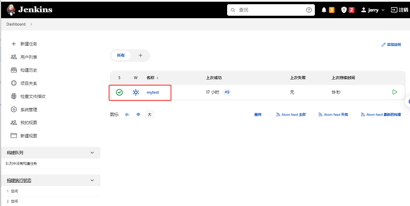Sort by the 上次成功 column header
The width and height of the screenshot is (410, 206).
pyautogui.click(x=214, y=78)
